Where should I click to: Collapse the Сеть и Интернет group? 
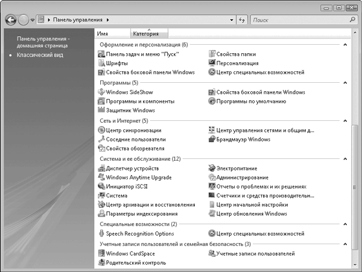pos(345,121)
